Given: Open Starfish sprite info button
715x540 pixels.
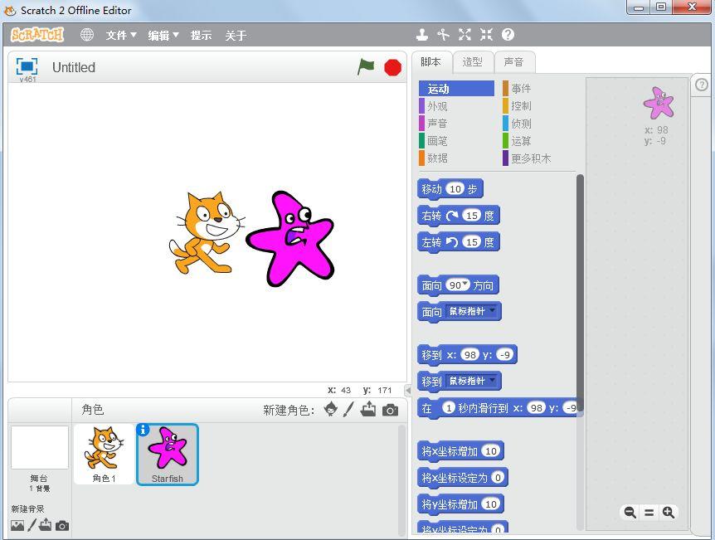Looking at the screenshot, I should (x=143, y=430).
